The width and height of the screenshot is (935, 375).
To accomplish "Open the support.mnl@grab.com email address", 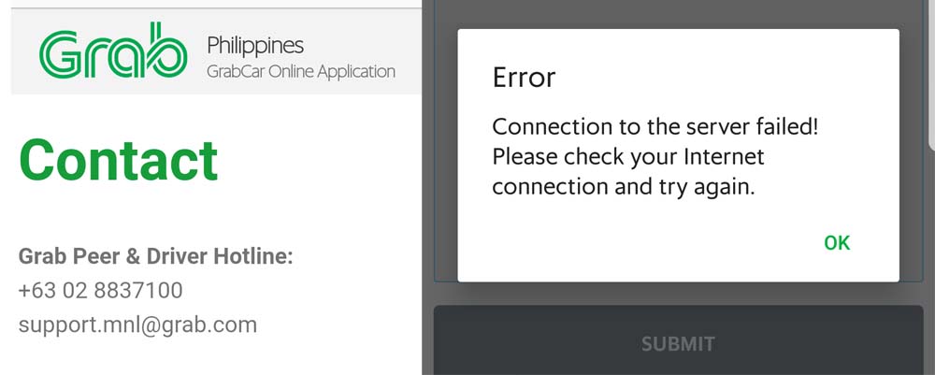I will click(x=137, y=325).
